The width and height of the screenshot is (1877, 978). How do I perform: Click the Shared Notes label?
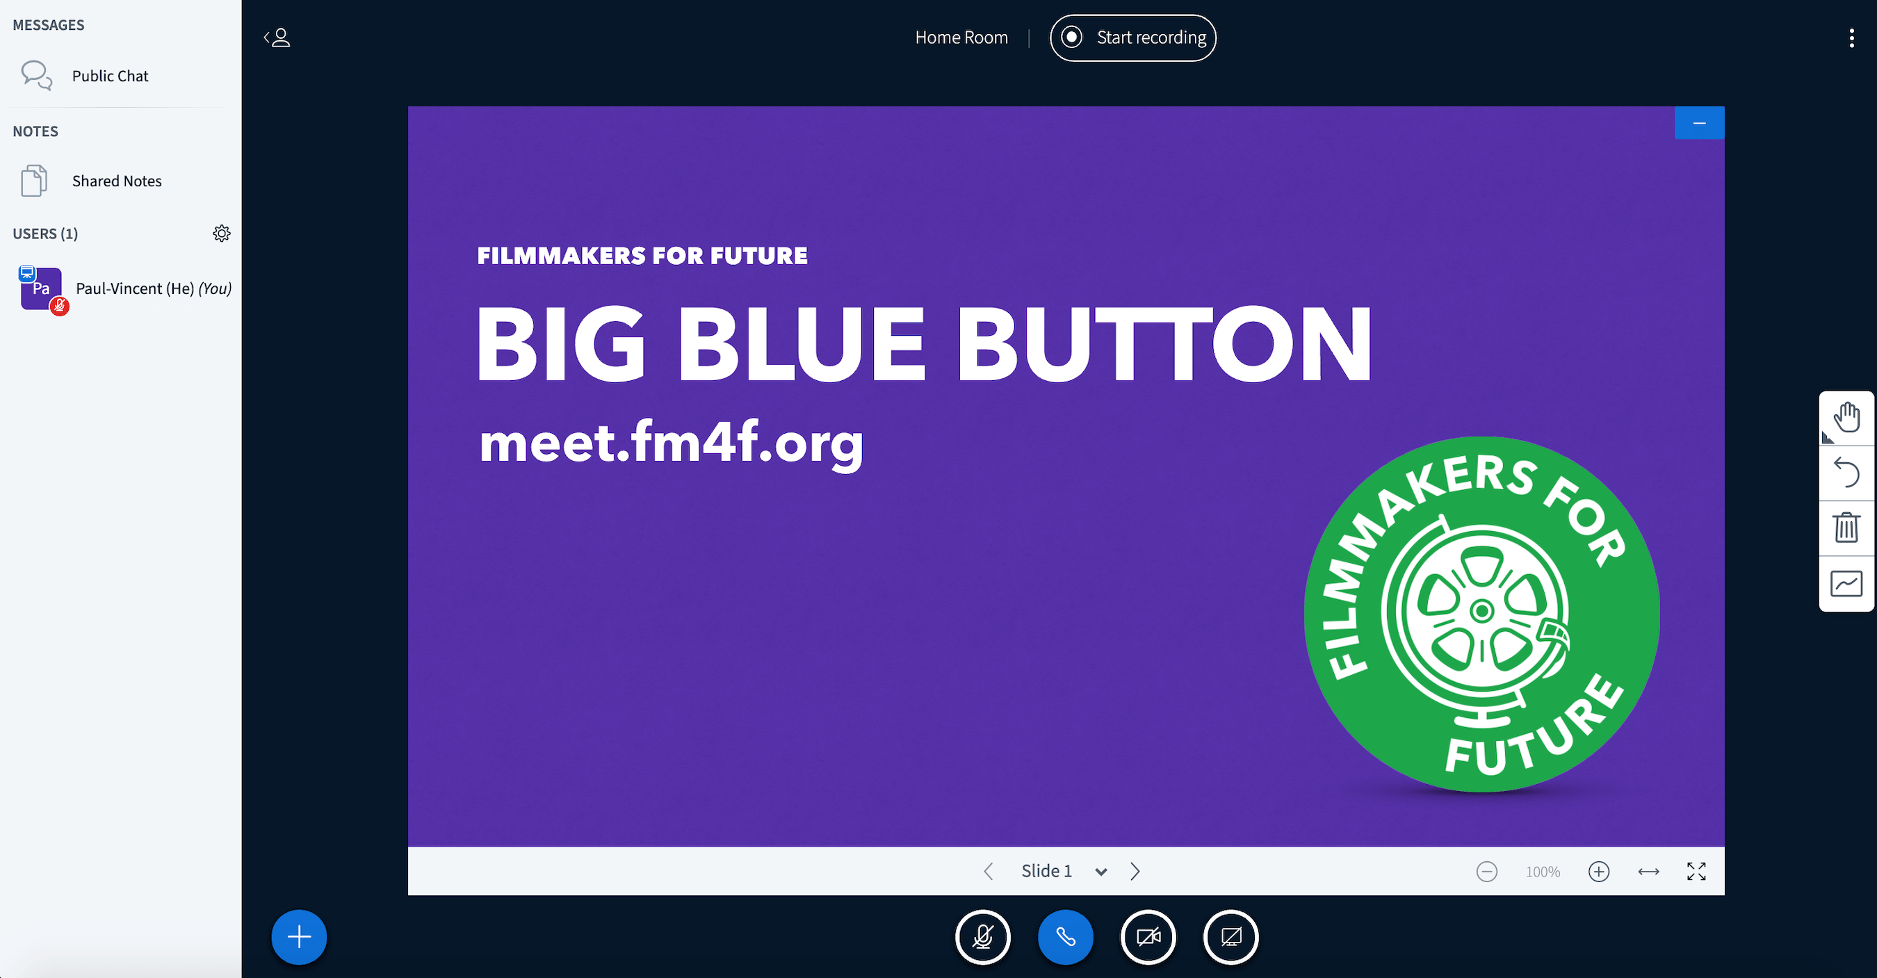pyautogui.click(x=117, y=181)
